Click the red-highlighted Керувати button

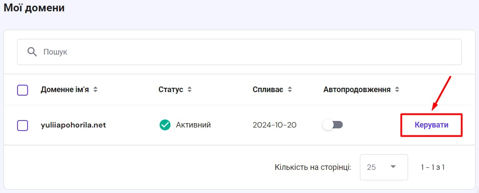(431, 125)
